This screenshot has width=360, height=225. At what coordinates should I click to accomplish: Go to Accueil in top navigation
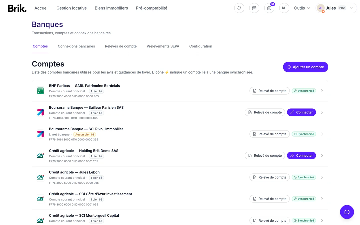(x=41, y=8)
